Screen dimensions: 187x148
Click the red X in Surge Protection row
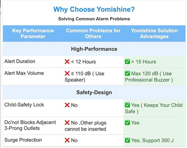[x=67, y=140]
